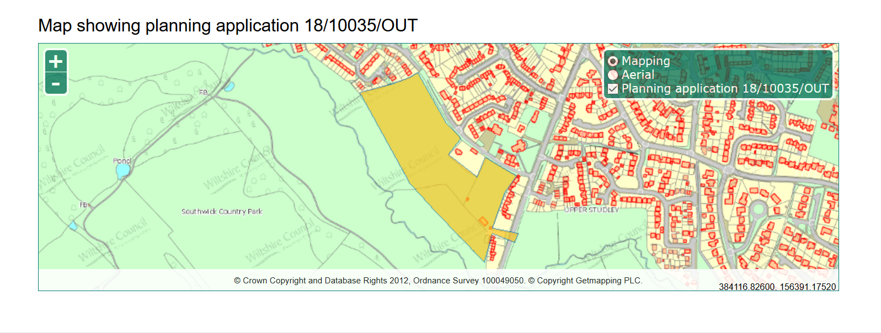Screen dimensions: 881x333
Task: Click the small pond near the top FB label
Action: pyautogui.click(x=229, y=87)
